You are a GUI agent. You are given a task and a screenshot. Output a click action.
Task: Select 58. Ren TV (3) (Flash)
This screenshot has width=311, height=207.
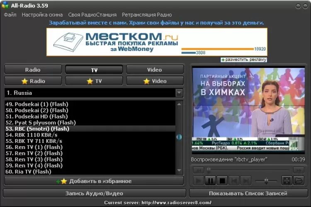coord(90,159)
